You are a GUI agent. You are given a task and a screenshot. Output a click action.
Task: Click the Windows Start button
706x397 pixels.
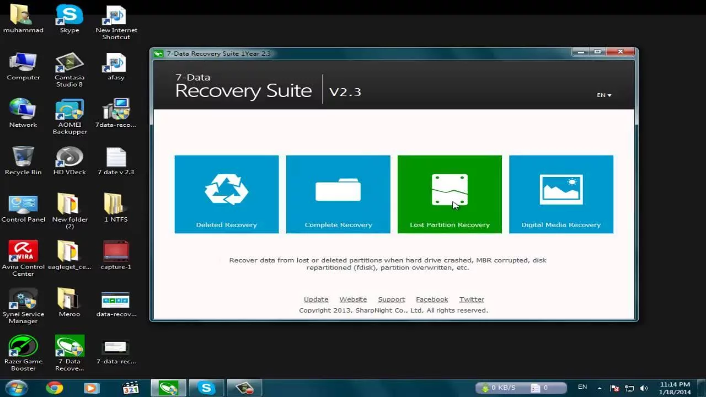pyautogui.click(x=16, y=388)
